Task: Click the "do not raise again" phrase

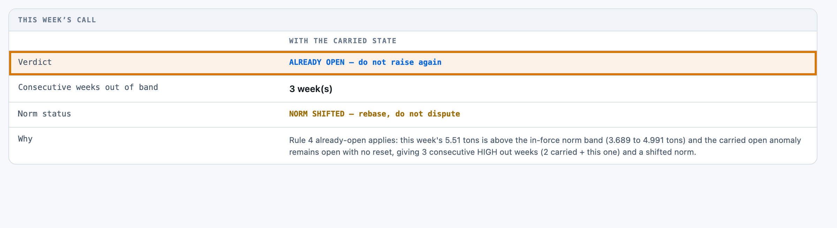Action: pyautogui.click(x=400, y=62)
